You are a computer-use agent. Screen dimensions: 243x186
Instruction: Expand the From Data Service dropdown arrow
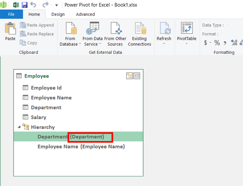click(x=100, y=44)
